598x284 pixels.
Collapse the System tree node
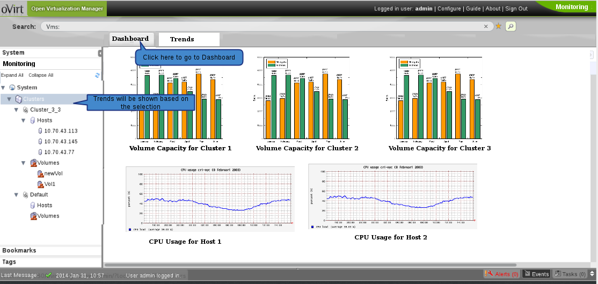point(4,88)
